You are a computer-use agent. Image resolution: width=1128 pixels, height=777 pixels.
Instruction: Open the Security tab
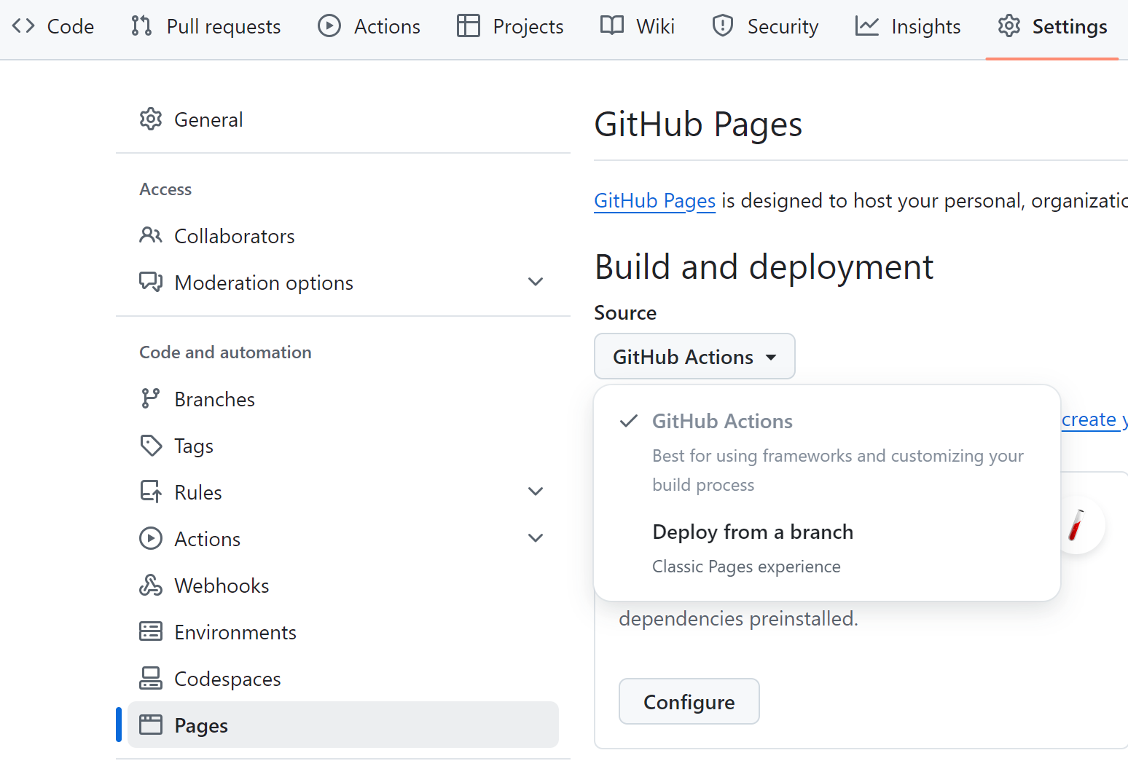[765, 27]
